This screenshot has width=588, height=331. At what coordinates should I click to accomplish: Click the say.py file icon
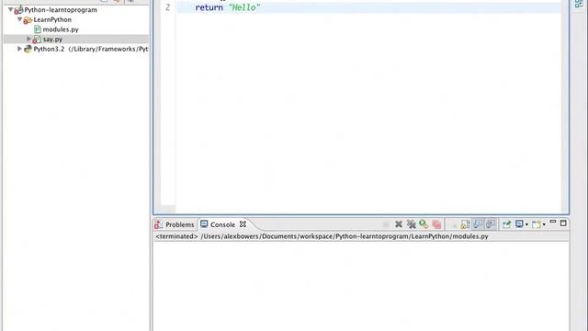point(37,39)
